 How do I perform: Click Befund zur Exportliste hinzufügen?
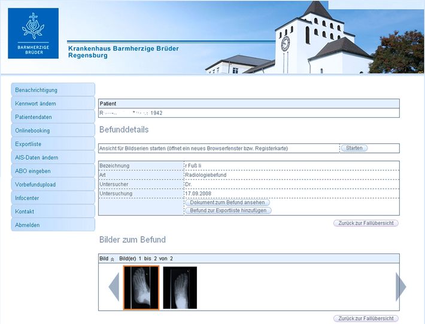tap(227, 210)
